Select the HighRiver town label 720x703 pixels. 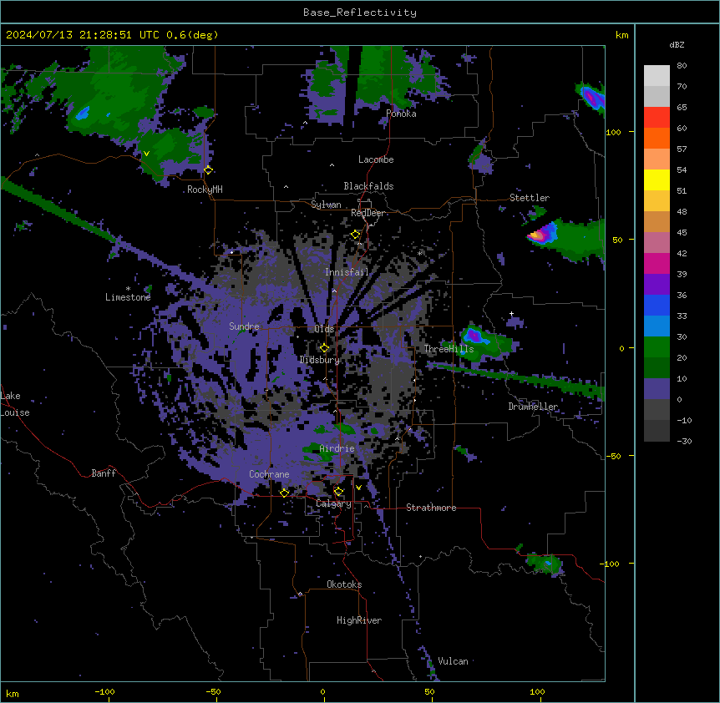359,620
